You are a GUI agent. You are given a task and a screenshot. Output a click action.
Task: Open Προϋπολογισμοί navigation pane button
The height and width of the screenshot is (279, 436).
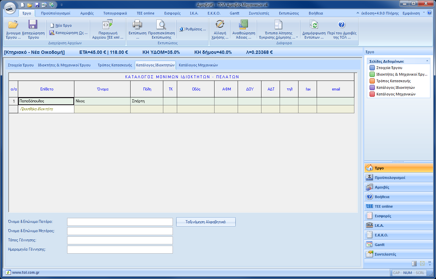(399, 178)
